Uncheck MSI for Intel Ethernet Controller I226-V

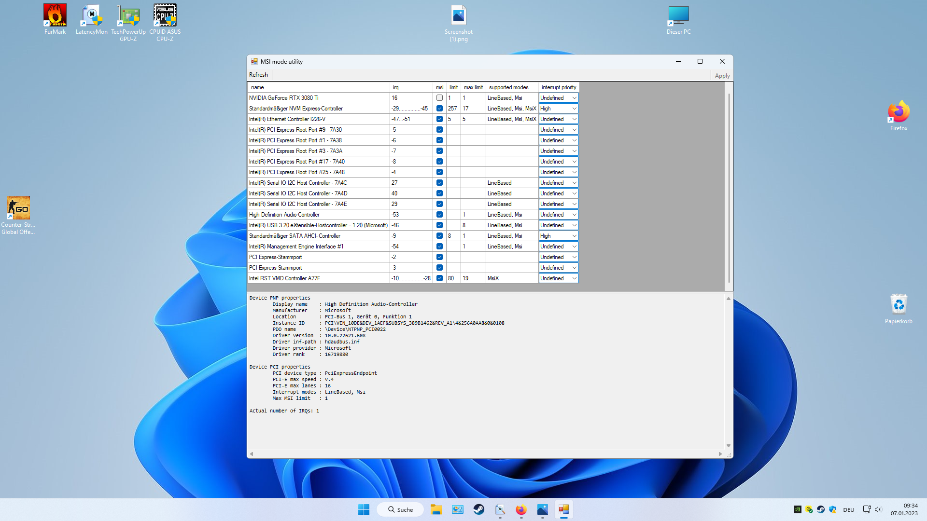[x=439, y=119]
